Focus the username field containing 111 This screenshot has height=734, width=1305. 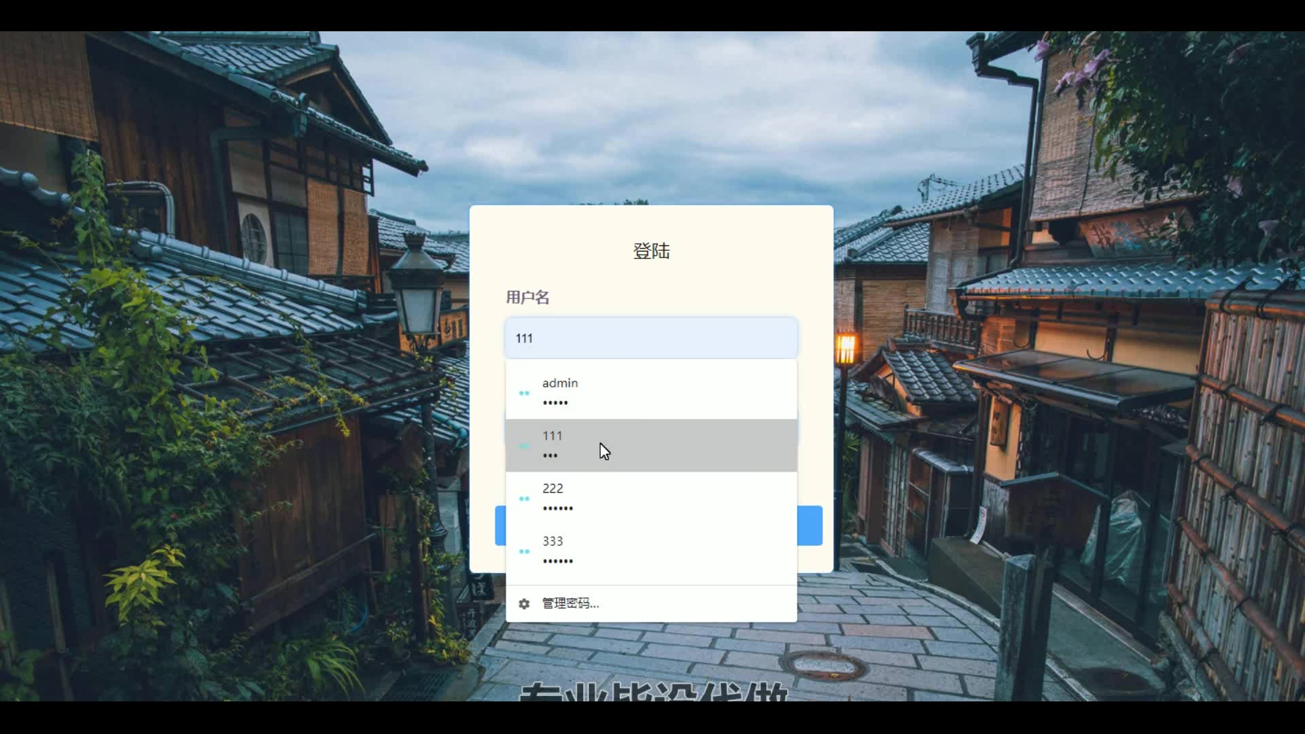(650, 338)
